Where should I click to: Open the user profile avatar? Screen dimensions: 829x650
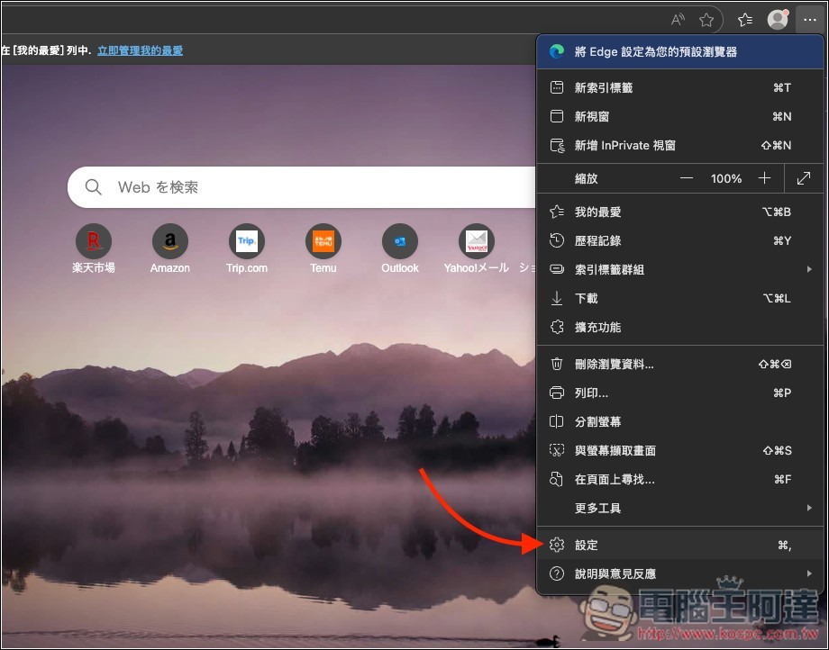778,20
